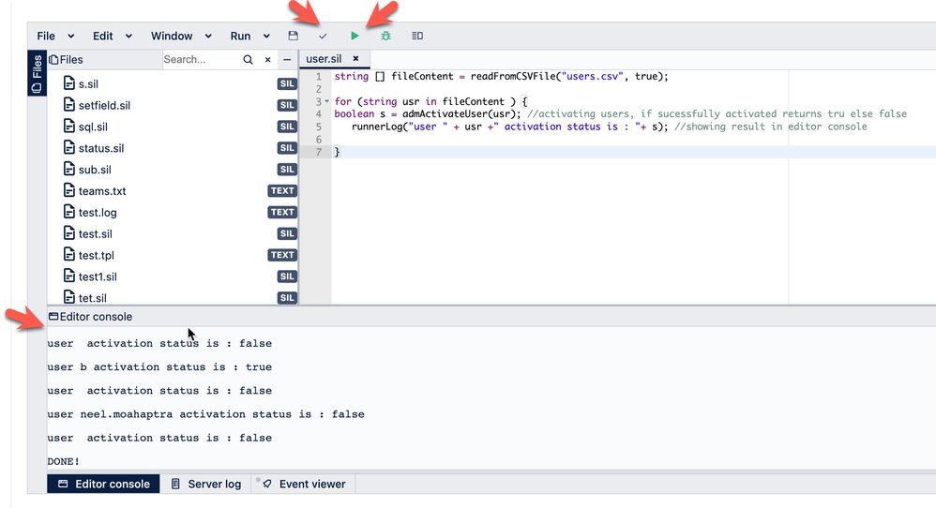Click the SIL badge on status.sil row
Viewport: 936px width, 508px height.
click(287, 148)
